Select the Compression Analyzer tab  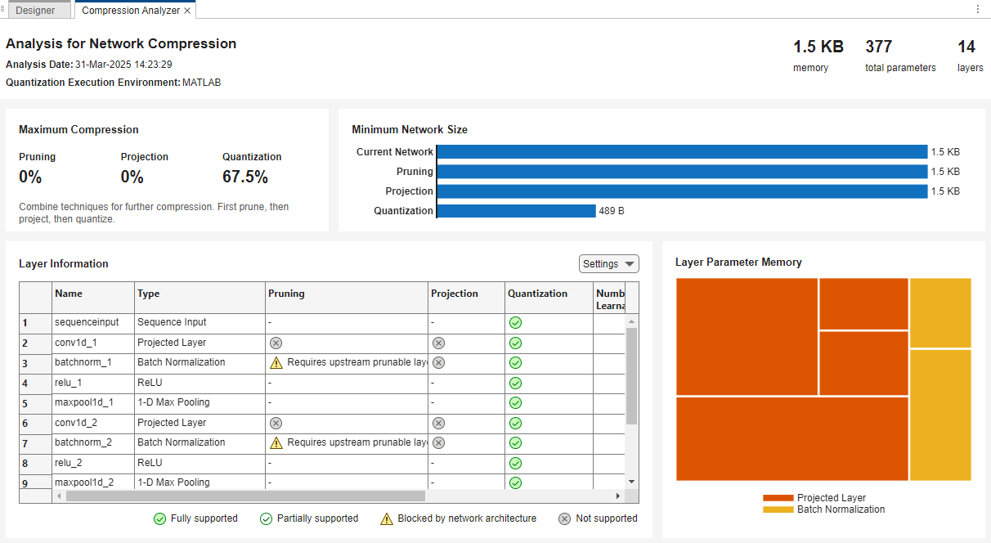coord(130,11)
